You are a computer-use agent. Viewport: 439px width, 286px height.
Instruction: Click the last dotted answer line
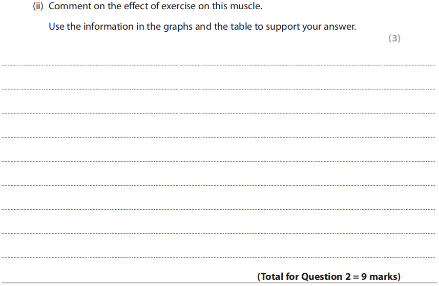click(x=218, y=257)
